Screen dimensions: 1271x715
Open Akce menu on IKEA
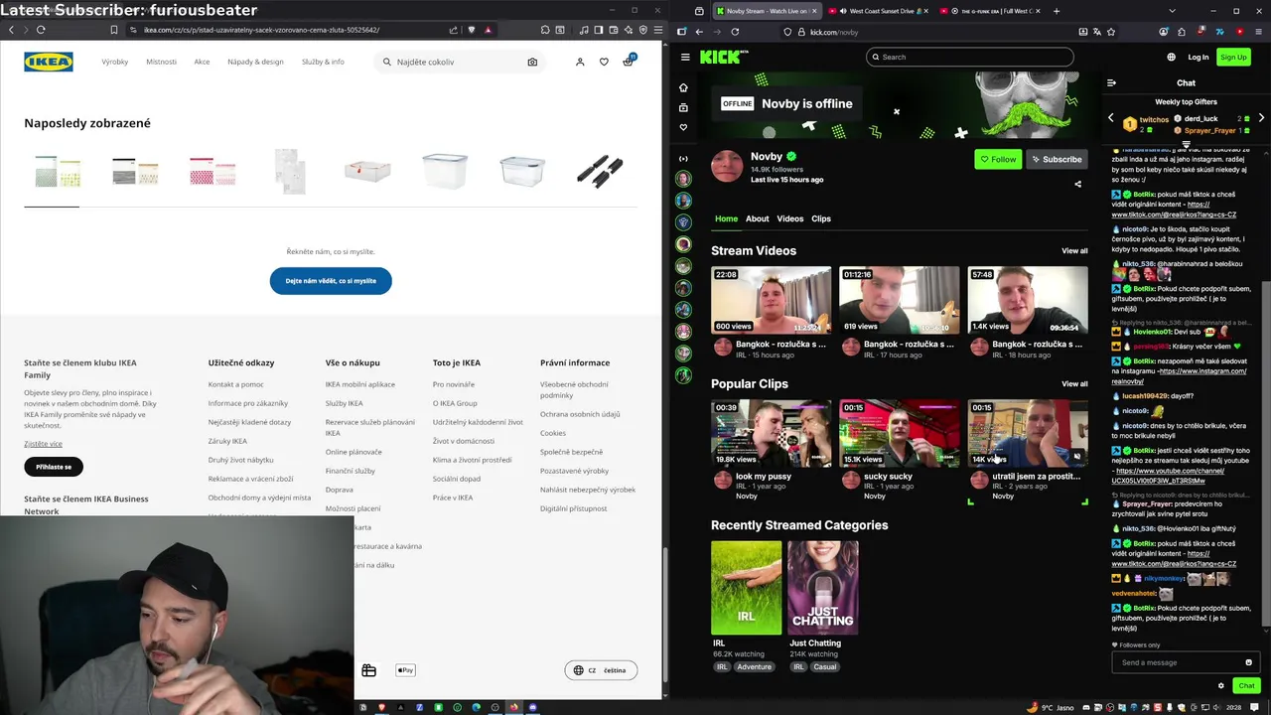point(202,62)
